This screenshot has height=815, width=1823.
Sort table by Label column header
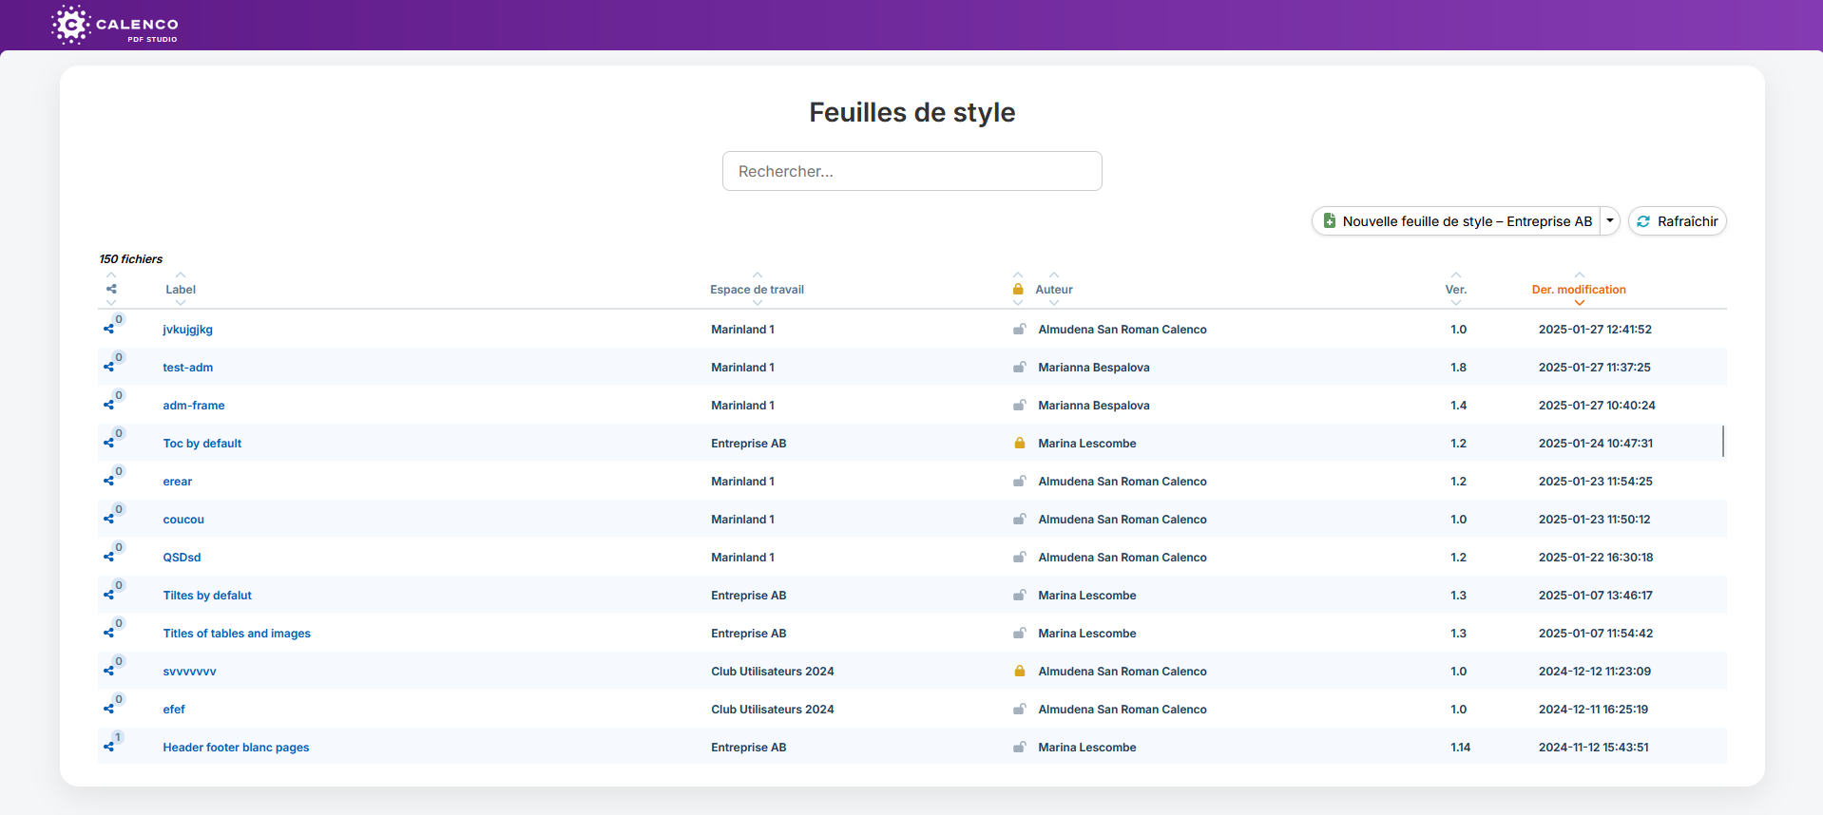coord(181,290)
